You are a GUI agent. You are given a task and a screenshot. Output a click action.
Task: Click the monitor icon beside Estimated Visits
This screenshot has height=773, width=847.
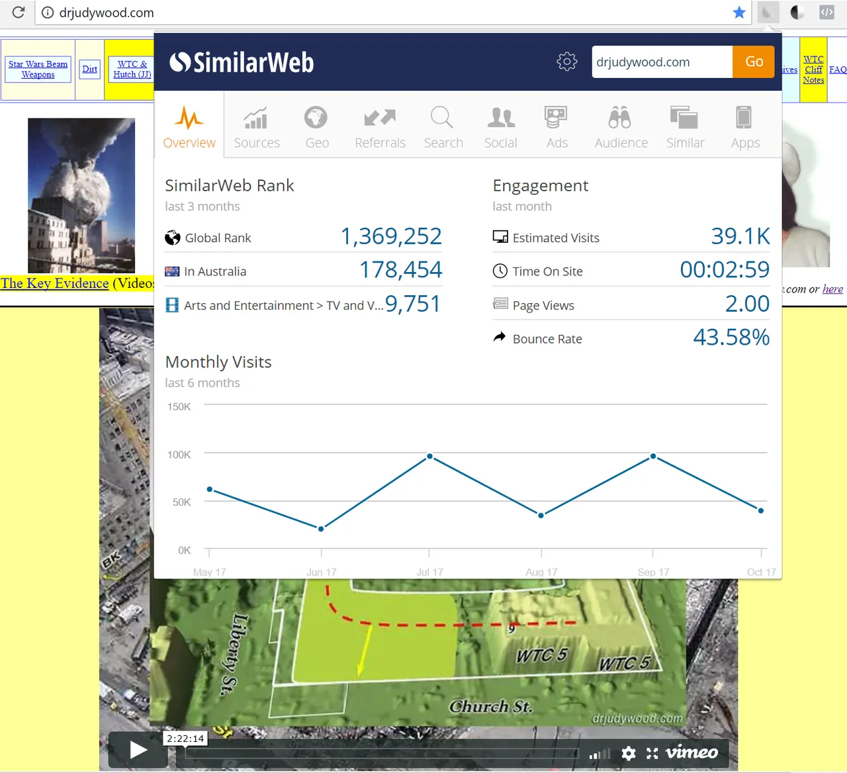500,237
